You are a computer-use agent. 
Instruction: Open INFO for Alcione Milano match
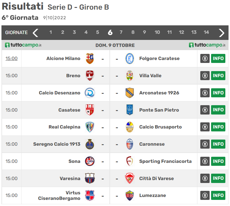218,59
